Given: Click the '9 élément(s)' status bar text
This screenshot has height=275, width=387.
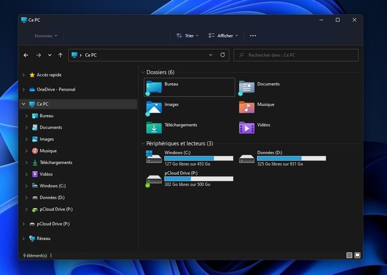Looking at the screenshot, I should point(35,256).
